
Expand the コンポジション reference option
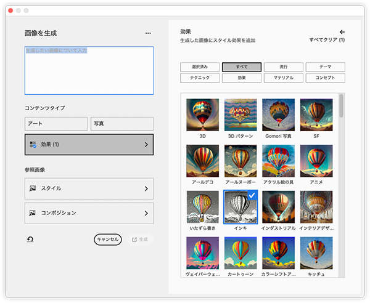(x=89, y=213)
